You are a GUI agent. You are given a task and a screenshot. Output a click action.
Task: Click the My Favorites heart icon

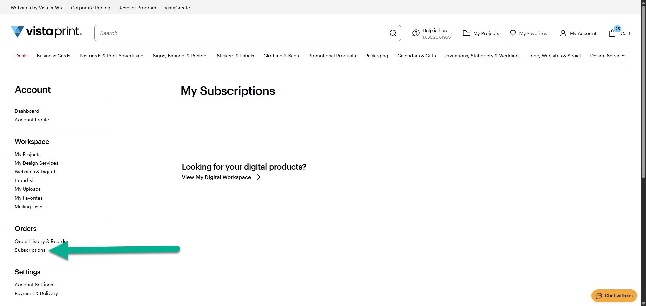(513, 33)
